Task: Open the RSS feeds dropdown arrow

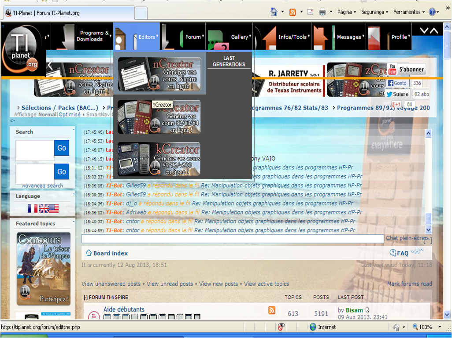Action: 301,12
